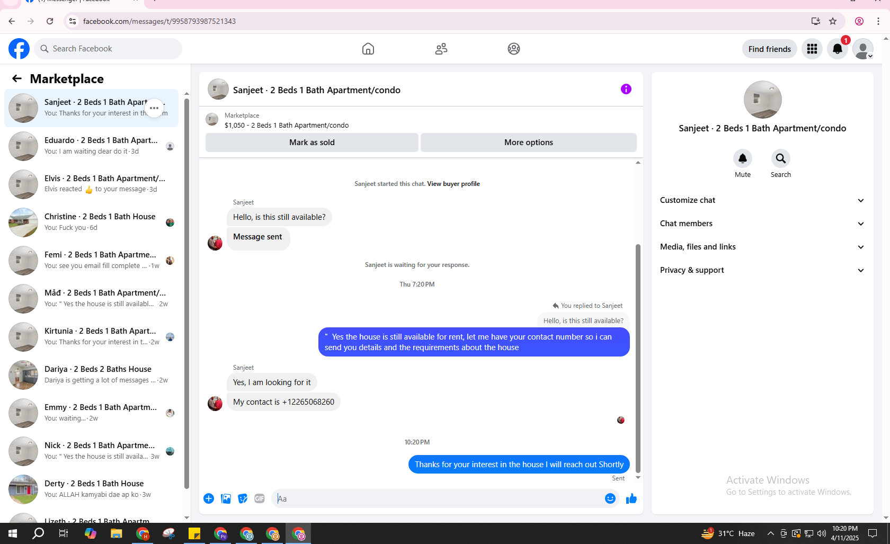This screenshot has height=544, width=890.
Task: Send a thumbs-up like
Action: [631, 498]
